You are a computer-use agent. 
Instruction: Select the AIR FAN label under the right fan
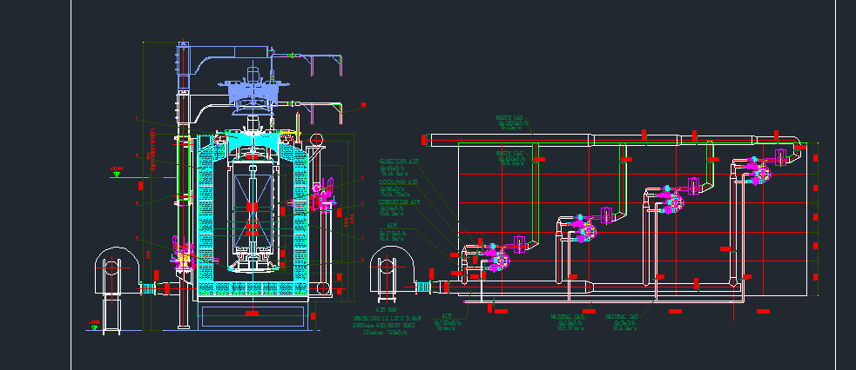click(x=388, y=309)
